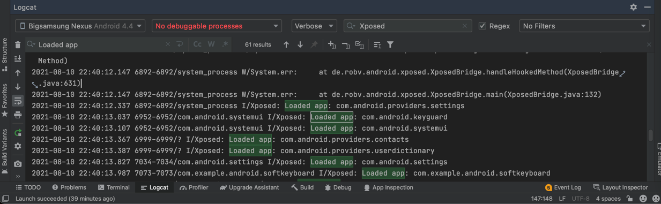Toggle soft-wrap for log lines
Image resolution: width=661 pixels, height=204 pixels.
tap(18, 101)
